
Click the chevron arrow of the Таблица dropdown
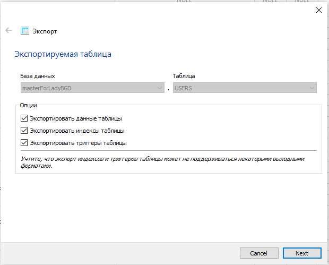coord(312,88)
